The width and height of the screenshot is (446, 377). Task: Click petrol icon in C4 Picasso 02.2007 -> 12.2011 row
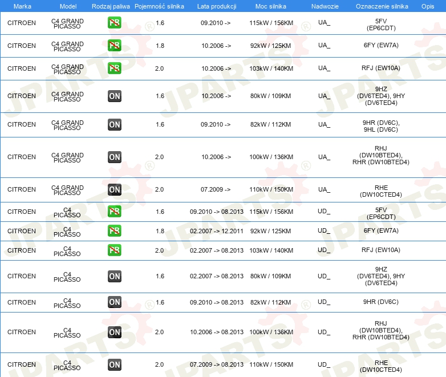coord(114,231)
